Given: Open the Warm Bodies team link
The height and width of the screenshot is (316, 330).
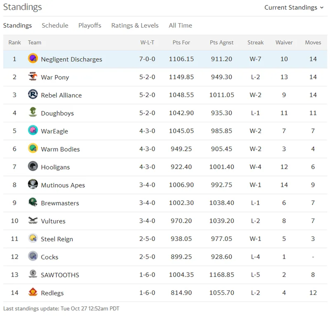Looking at the screenshot, I should click(x=60, y=149).
